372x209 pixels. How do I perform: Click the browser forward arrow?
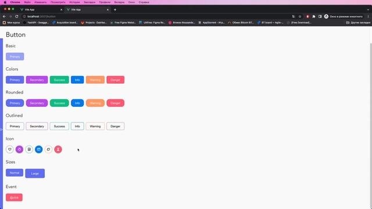(x=10, y=16)
